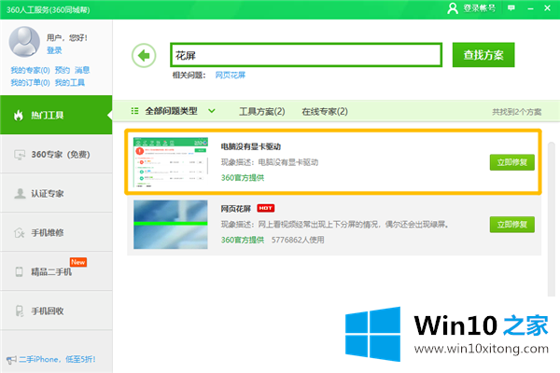Click the 电脑没有显卡驱动 thumbnail image
Viewport: 560px width, 373px height.
coord(171,162)
